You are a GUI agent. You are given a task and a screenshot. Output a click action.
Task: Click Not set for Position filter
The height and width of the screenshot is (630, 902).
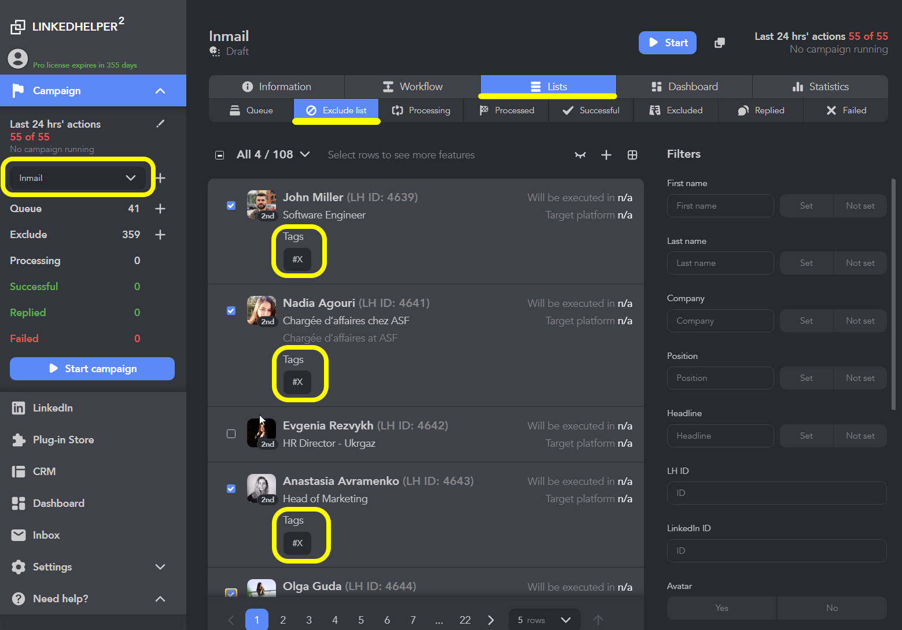pos(860,378)
